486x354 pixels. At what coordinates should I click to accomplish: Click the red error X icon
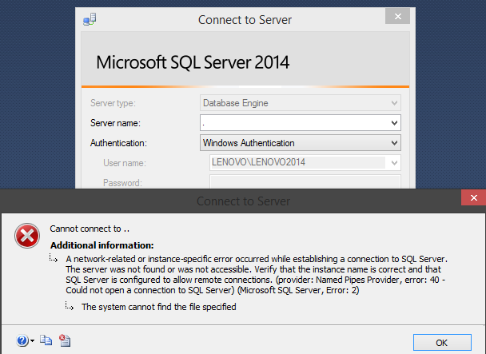click(x=26, y=236)
